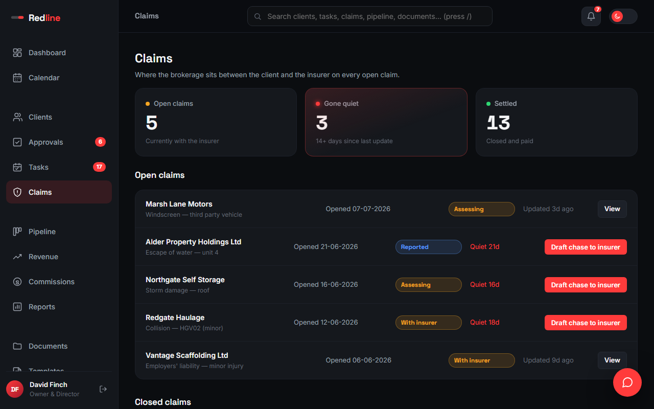Click the Marsh Lane Motors client name
The image size is (654, 409).
point(179,204)
